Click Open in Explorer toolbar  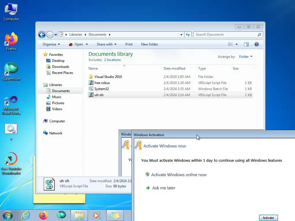(x=76, y=44)
